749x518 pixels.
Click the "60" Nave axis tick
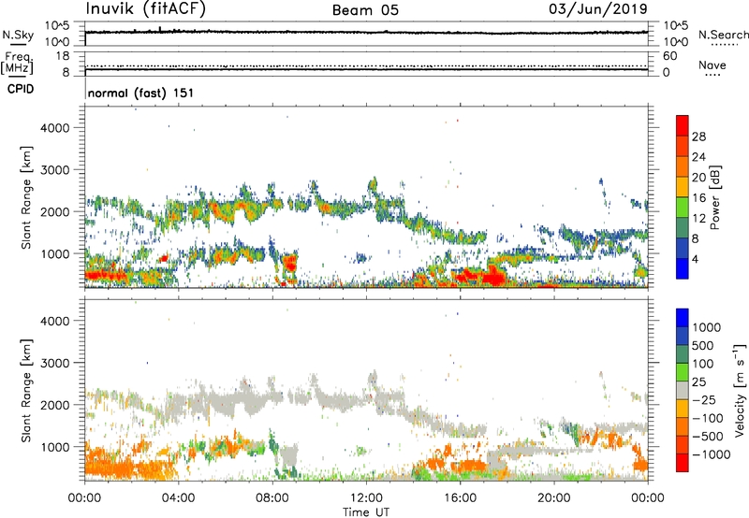click(x=669, y=56)
